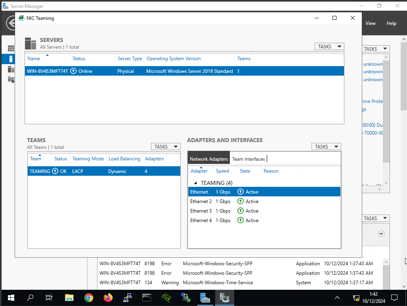Sort servers by Operating System Version column
The height and width of the screenshot is (306, 407).
click(x=174, y=59)
